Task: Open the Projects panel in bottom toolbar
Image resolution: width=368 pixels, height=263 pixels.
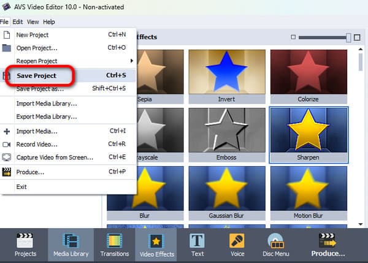Action: 25,245
